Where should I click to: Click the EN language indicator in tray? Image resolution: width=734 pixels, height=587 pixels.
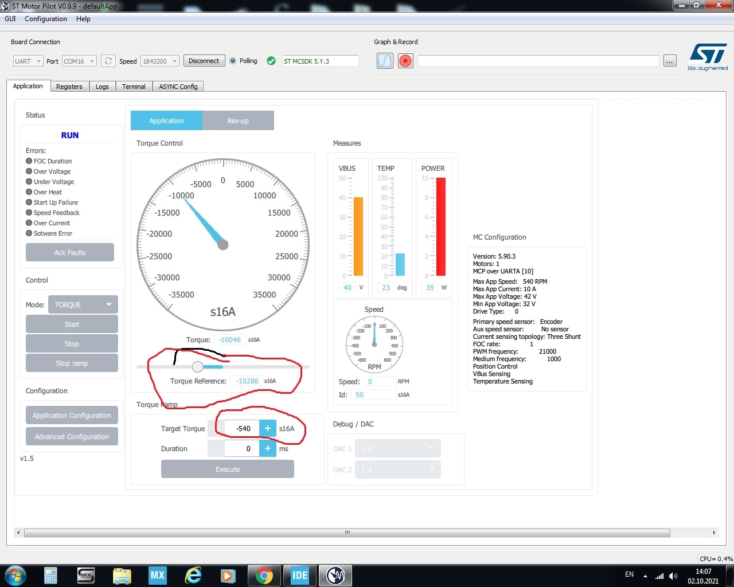[x=629, y=574]
